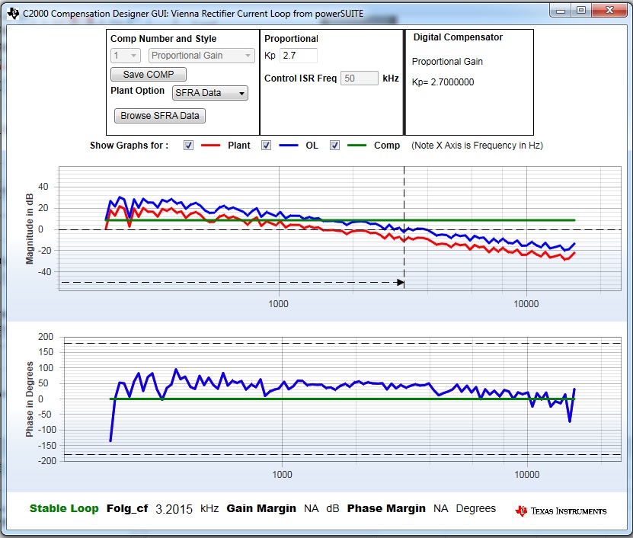Click the Kp= 2.7000000 readout

(443, 82)
